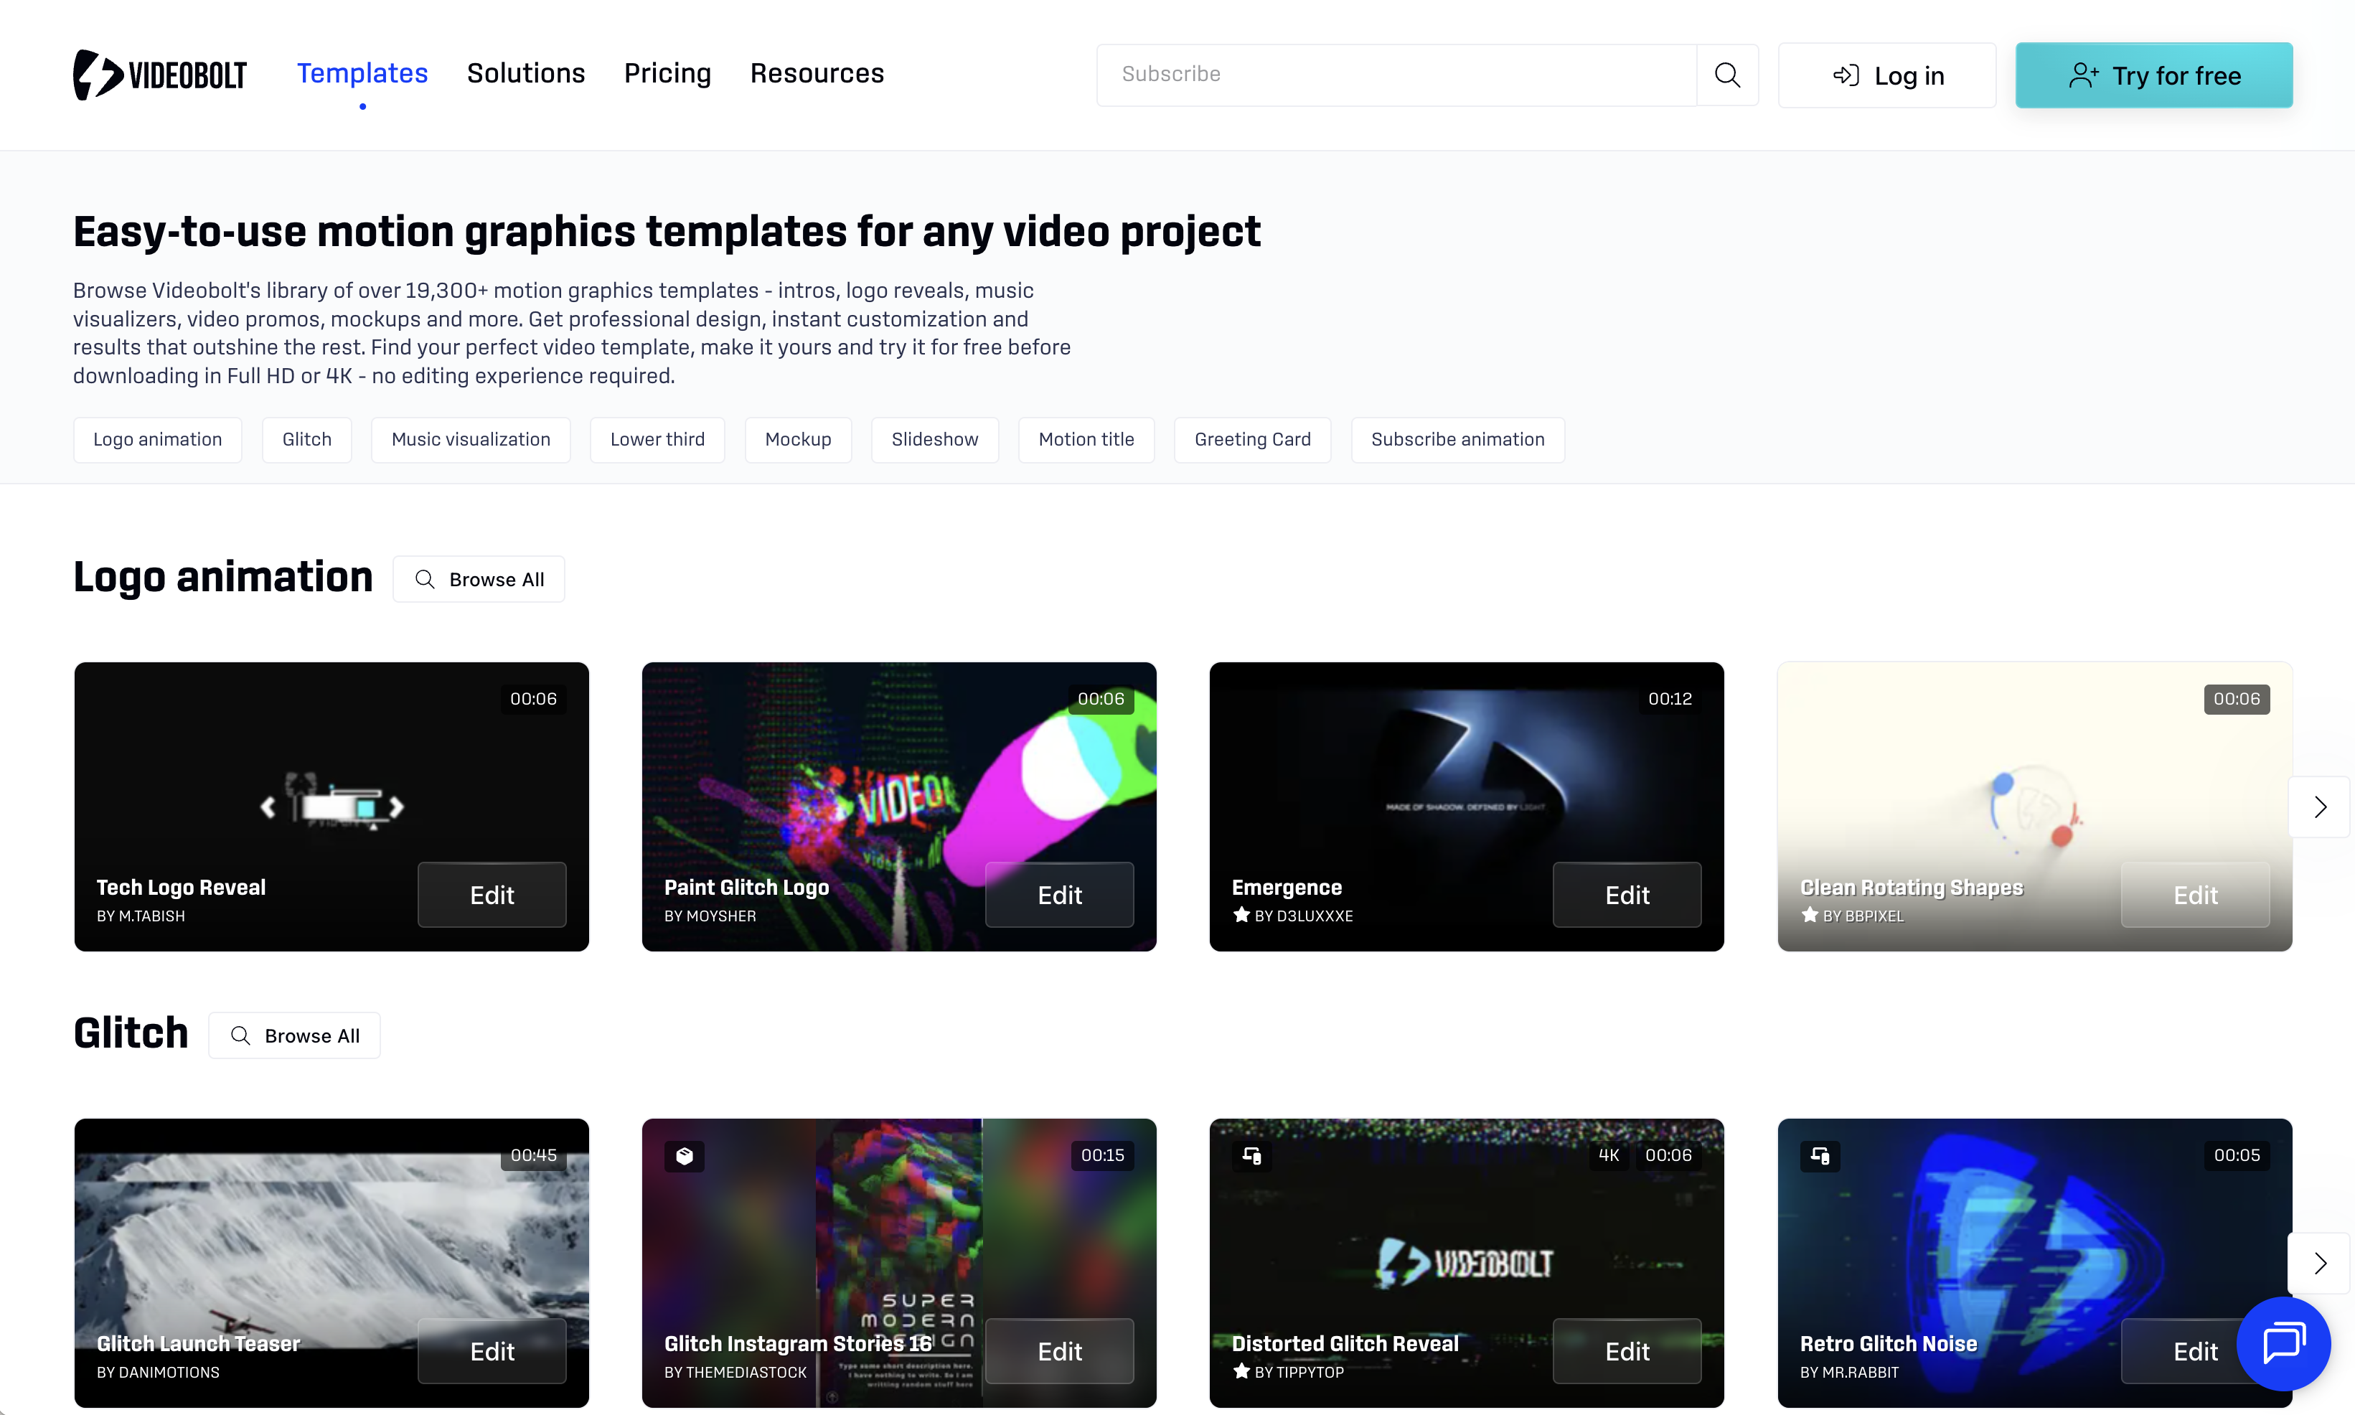Browse all Glitch templates

[x=295, y=1035]
